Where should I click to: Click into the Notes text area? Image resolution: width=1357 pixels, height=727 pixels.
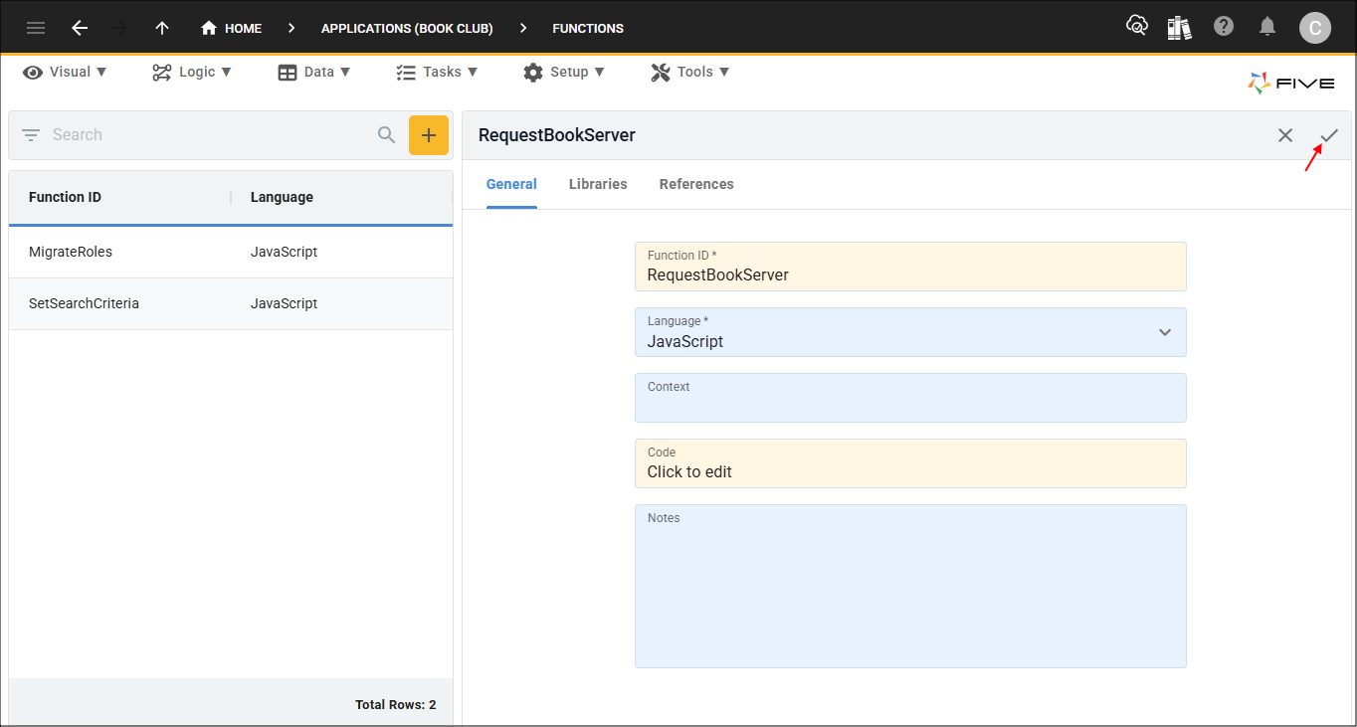pyautogui.click(x=910, y=587)
